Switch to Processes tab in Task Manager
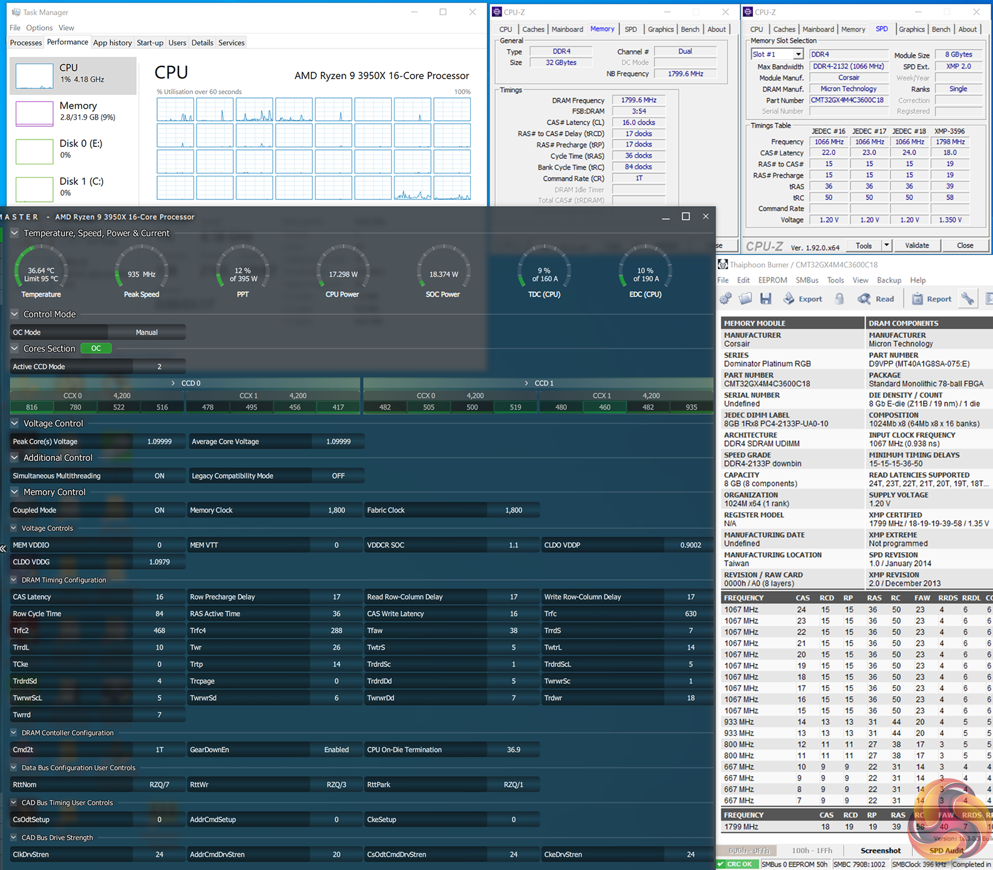993x870 pixels. click(x=26, y=43)
